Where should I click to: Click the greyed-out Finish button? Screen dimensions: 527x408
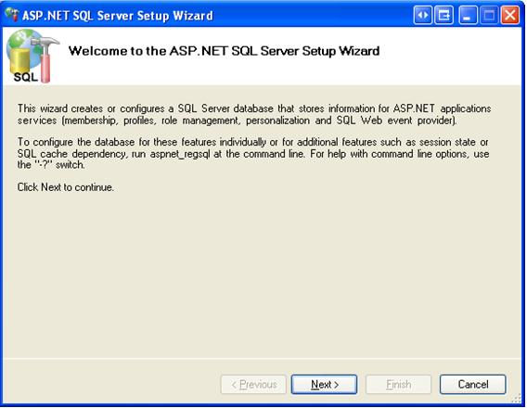click(398, 385)
